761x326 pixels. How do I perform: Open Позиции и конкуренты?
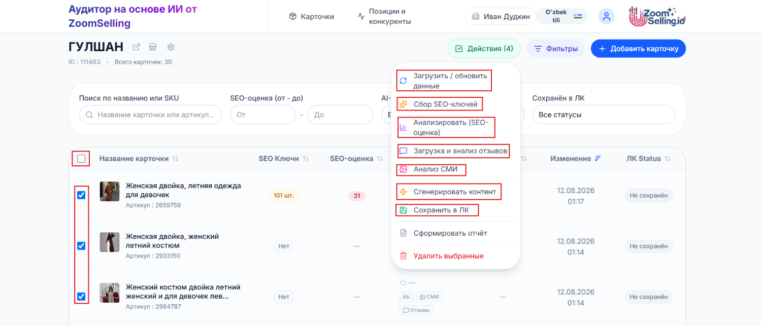coord(384,17)
